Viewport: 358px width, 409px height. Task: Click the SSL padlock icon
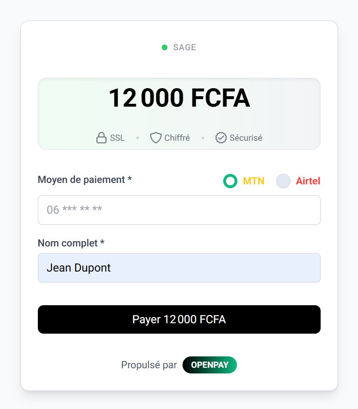(101, 137)
